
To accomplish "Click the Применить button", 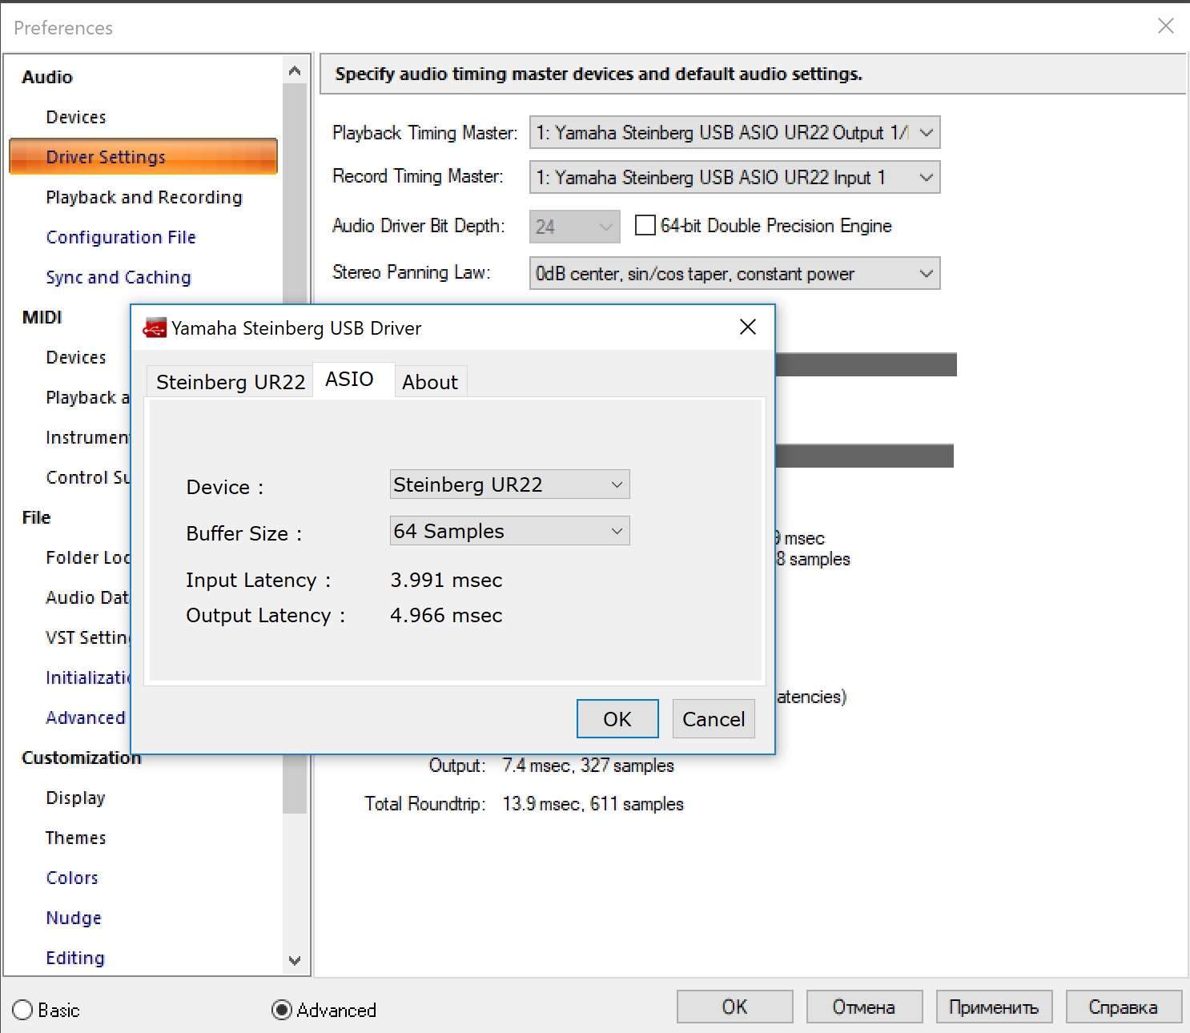I will [994, 1007].
